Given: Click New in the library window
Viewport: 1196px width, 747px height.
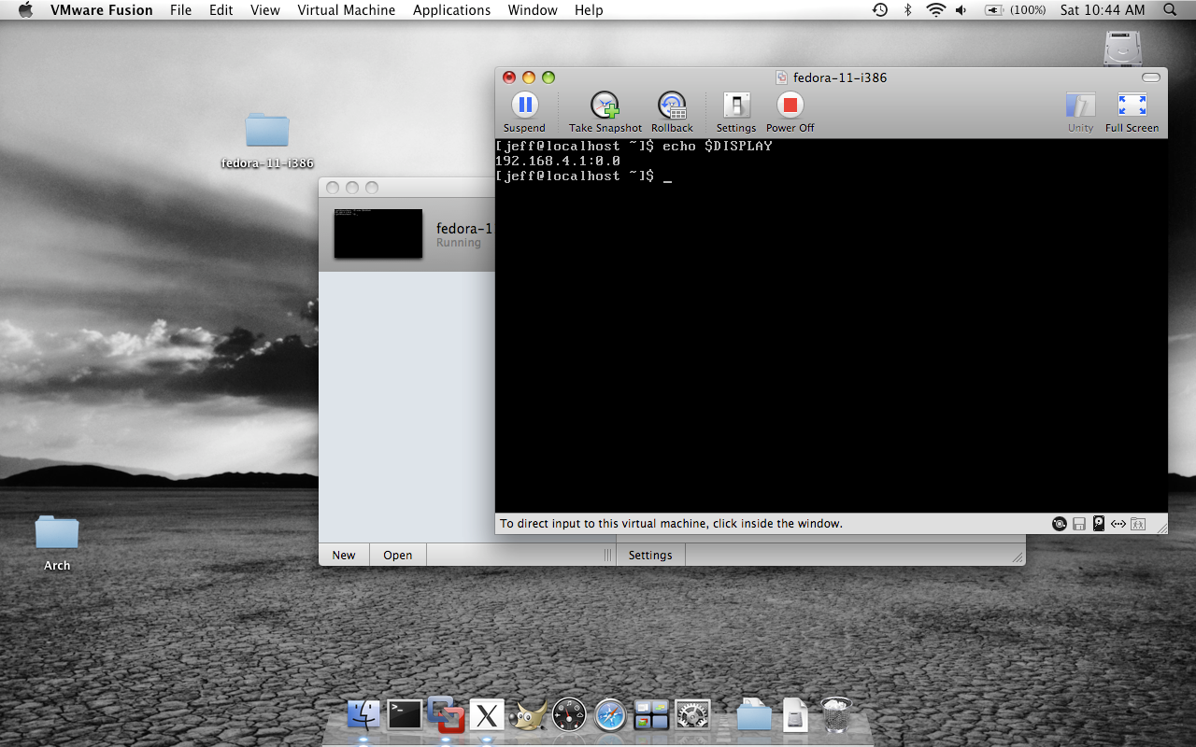Looking at the screenshot, I should (344, 555).
